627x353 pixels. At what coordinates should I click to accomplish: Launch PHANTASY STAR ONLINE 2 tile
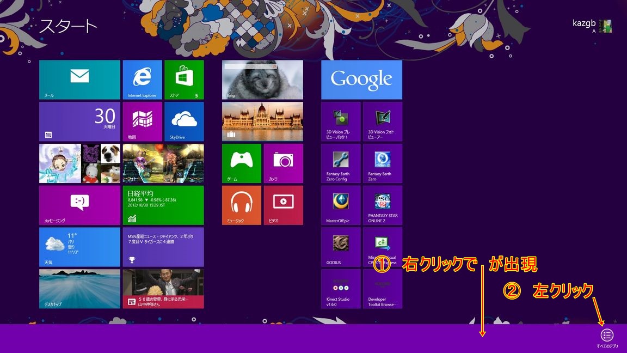point(382,205)
